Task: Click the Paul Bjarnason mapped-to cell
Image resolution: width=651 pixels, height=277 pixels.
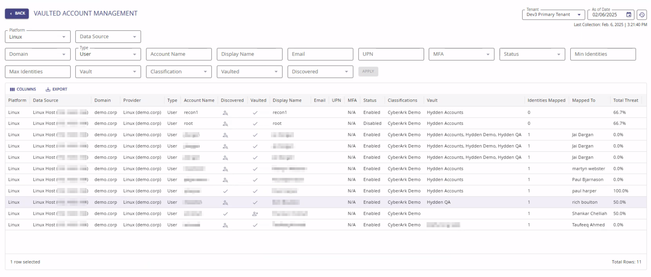Action: coord(588,180)
